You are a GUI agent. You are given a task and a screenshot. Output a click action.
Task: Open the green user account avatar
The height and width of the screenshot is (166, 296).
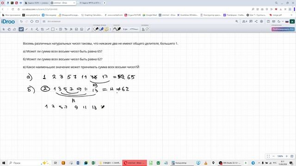292,22
